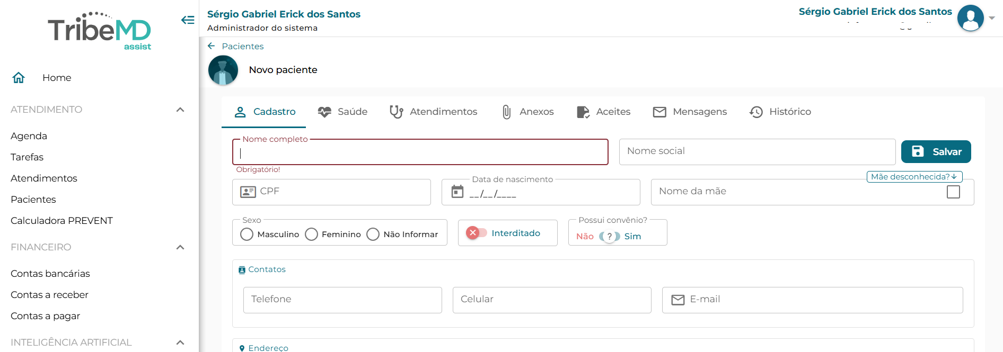Click the E-mail envelope icon

point(678,300)
